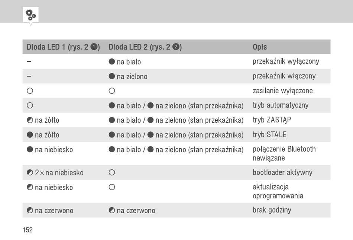Click 'połączenie Bluetooth nawiązane' text

284,153
